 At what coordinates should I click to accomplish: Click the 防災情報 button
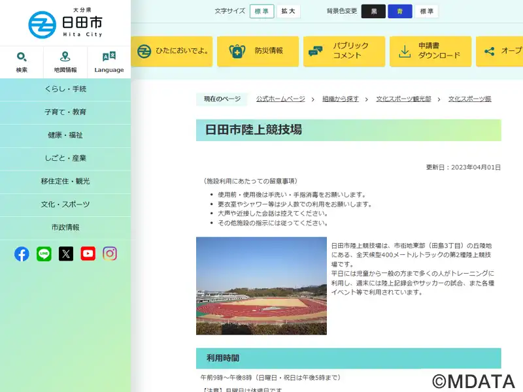258,51
